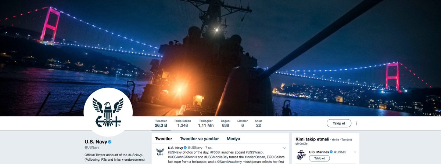Click the Navy avatar beside the tweet
Viewport: 441px width, 164px height.
click(x=160, y=152)
